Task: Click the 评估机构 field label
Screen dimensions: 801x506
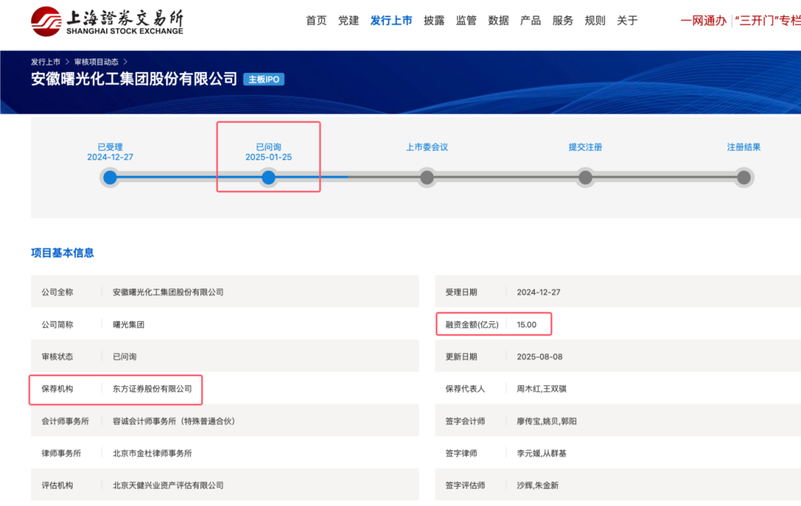Action: 57,485
